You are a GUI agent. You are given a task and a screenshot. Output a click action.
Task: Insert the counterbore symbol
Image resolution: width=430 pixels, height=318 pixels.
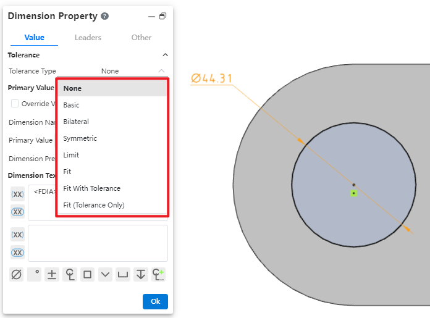point(123,275)
